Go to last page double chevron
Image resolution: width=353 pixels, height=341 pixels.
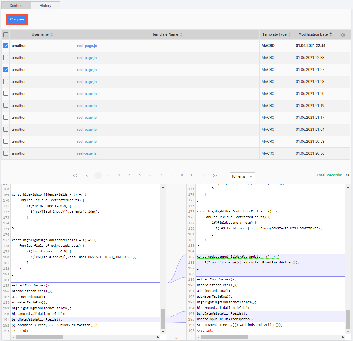tap(215, 175)
